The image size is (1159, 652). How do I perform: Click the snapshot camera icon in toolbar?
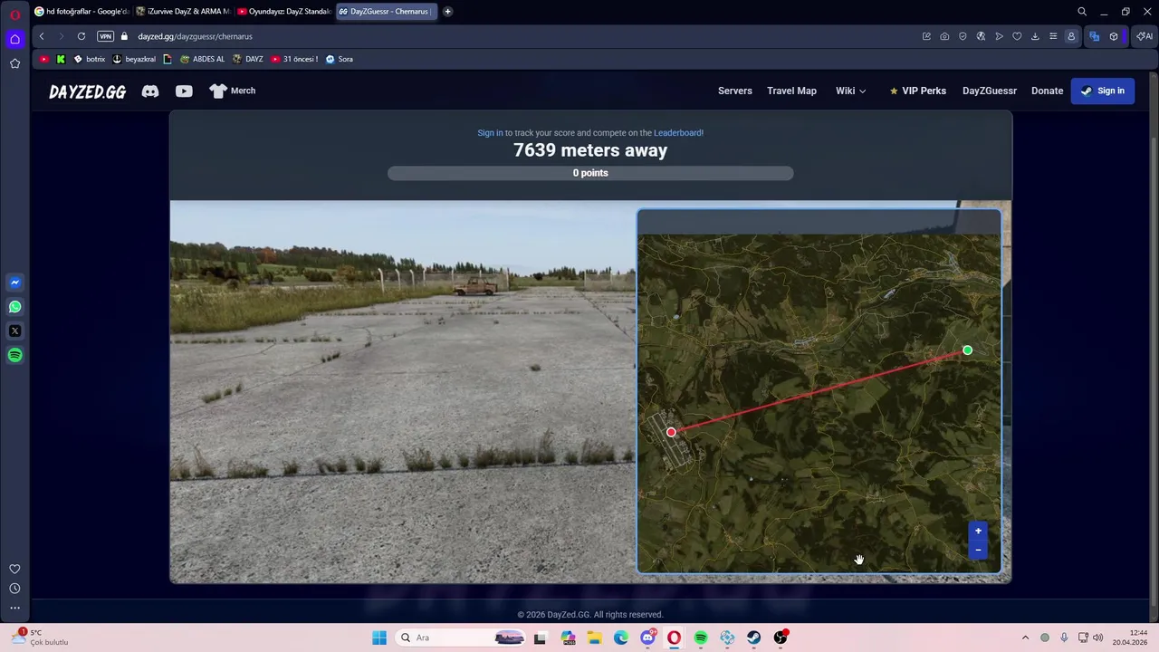point(944,36)
